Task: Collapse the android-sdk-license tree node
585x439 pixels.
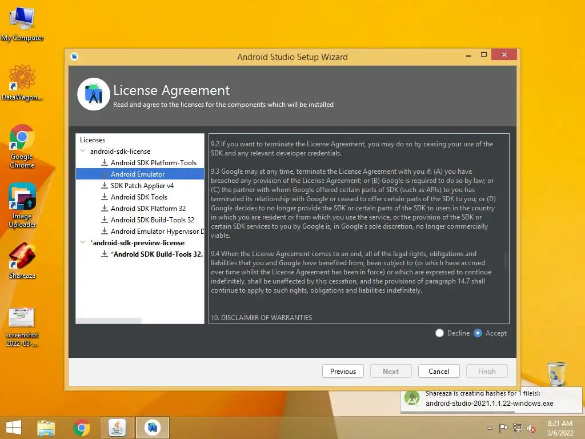Action: point(83,151)
